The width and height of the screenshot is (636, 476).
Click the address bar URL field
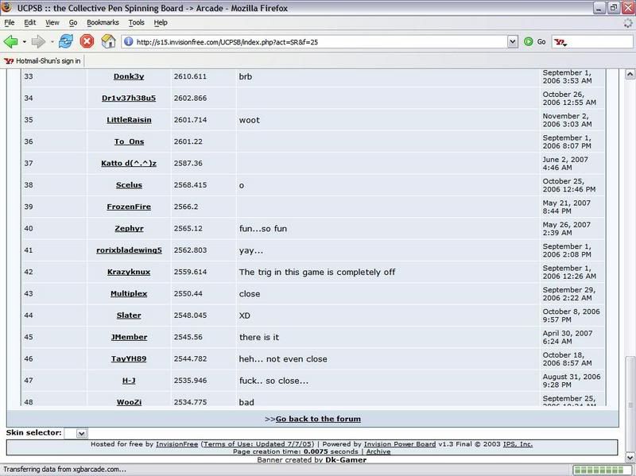[x=320, y=42]
